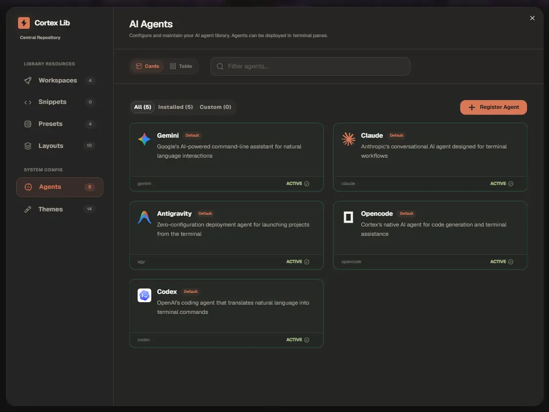This screenshot has height=412, width=549.
Task: Select the Custom (0) filter tab
Action: (215, 107)
